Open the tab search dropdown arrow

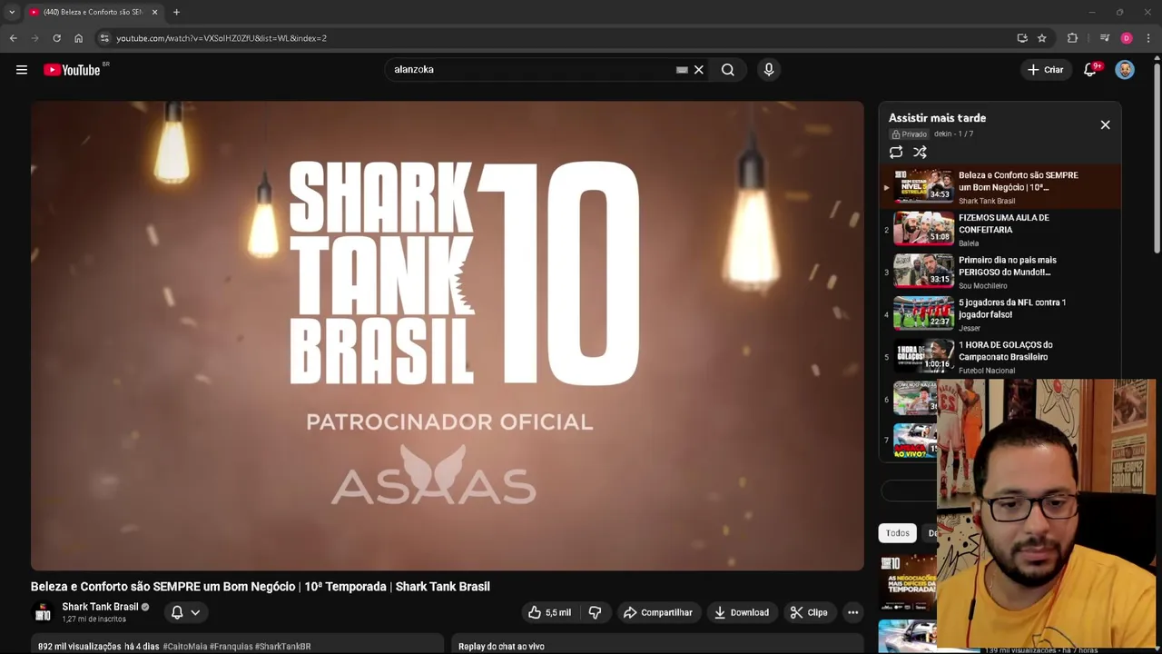pyautogui.click(x=12, y=12)
